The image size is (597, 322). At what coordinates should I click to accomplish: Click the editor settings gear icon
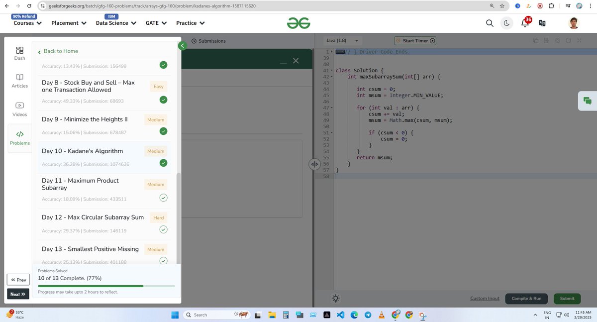557,41
